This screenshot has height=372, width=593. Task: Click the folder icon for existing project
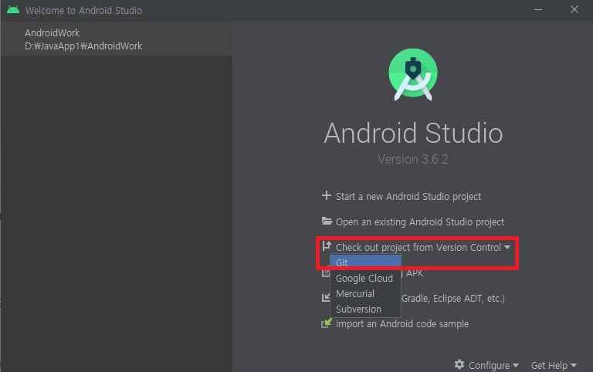click(327, 221)
